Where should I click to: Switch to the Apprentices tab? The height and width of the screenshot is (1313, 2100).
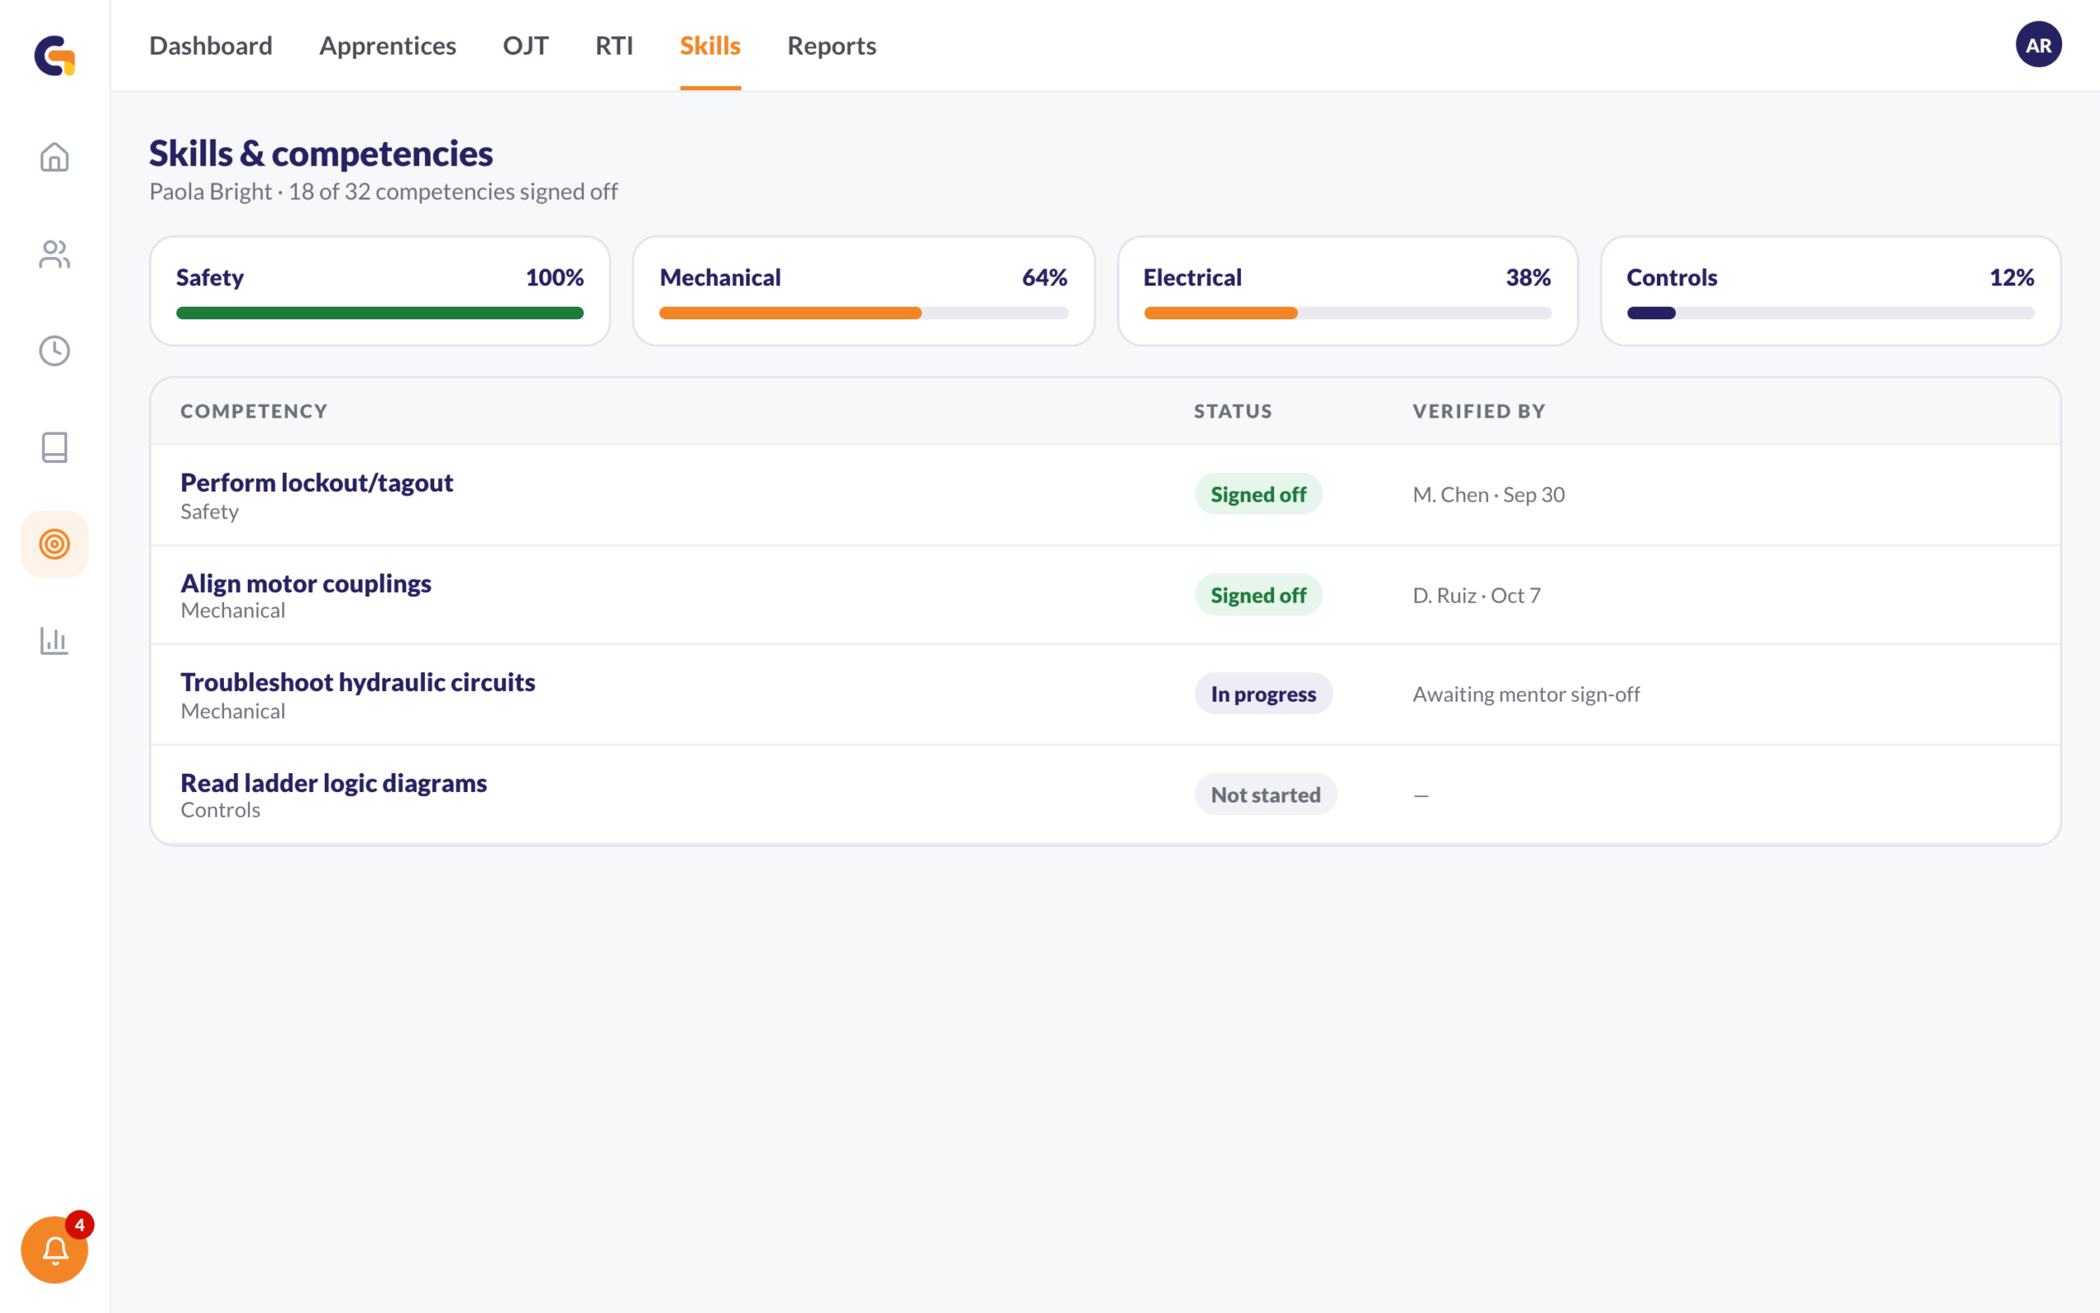388,45
